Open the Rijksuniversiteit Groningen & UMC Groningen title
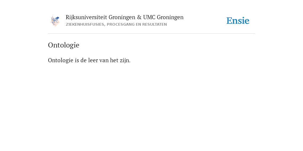Image resolution: width=303 pixels, height=151 pixels. 125,17
